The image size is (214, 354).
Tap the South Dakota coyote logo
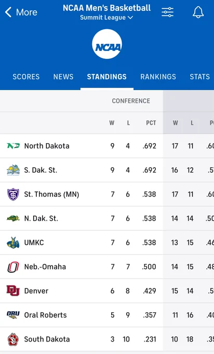pos(13,339)
